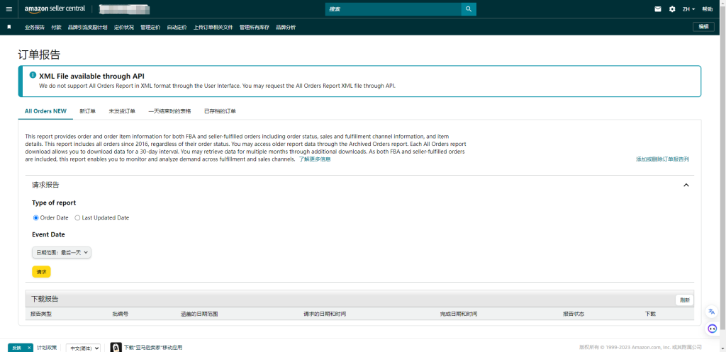726x352 pixels.
Task: Click the Amazon Seller Central logo
Action: pyautogui.click(x=55, y=8)
